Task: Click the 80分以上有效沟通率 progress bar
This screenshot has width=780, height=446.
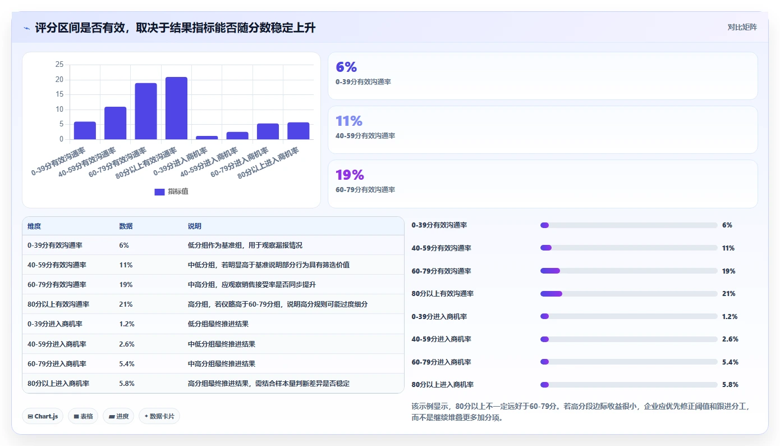Action: coord(628,294)
